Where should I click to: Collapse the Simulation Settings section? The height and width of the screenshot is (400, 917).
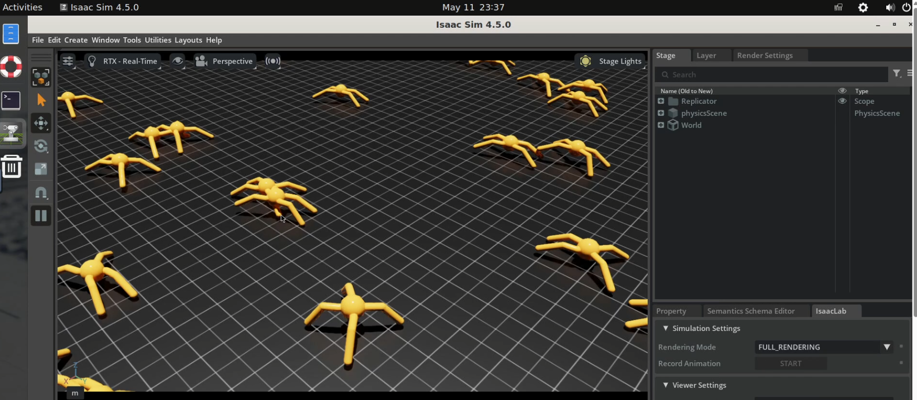pos(665,328)
